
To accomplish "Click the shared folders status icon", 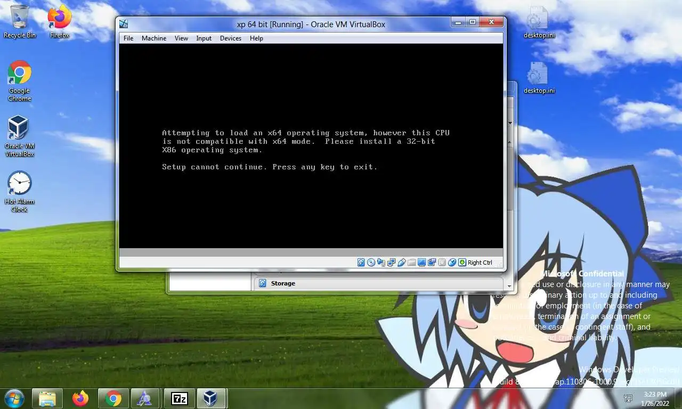I will [x=412, y=263].
